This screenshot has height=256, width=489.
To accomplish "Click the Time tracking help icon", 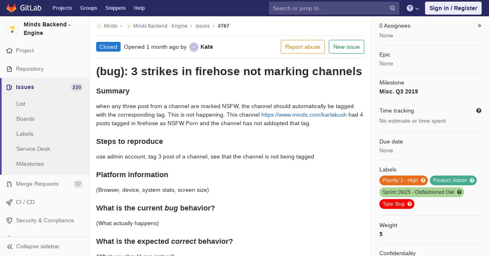I will point(479,111).
